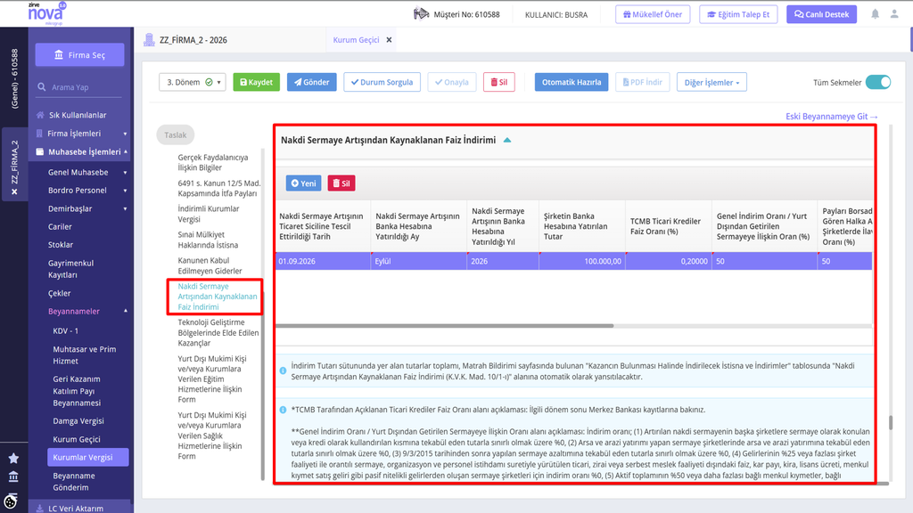This screenshot has height=513, width=913.
Task: Click the Gönder send button
Action: tap(311, 82)
